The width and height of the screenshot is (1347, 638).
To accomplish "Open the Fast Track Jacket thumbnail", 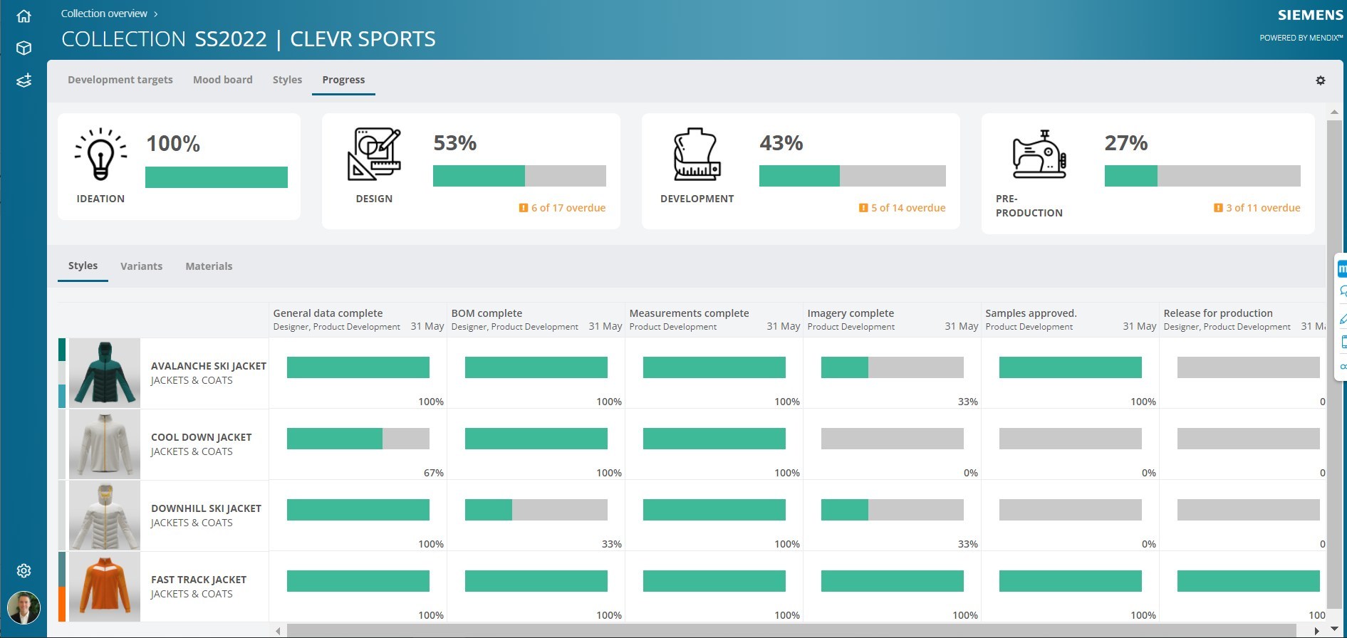I will [105, 586].
